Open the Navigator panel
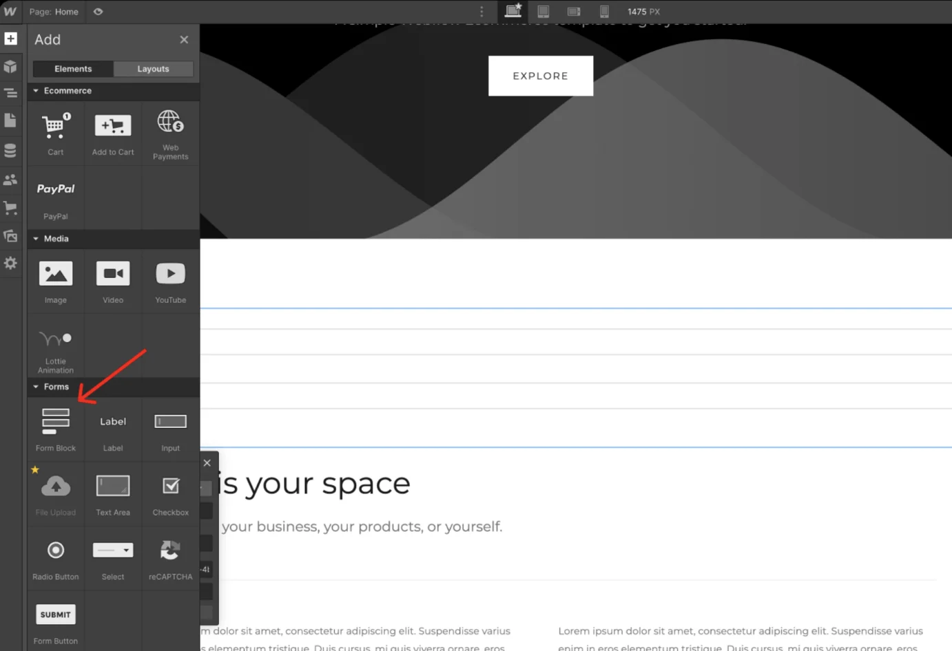This screenshot has height=651, width=952. click(x=11, y=92)
